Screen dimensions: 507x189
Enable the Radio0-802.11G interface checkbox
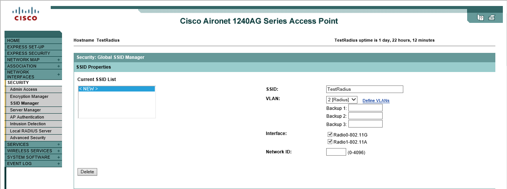click(x=330, y=135)
